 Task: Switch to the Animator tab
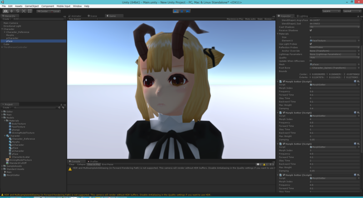click(75, 16)
